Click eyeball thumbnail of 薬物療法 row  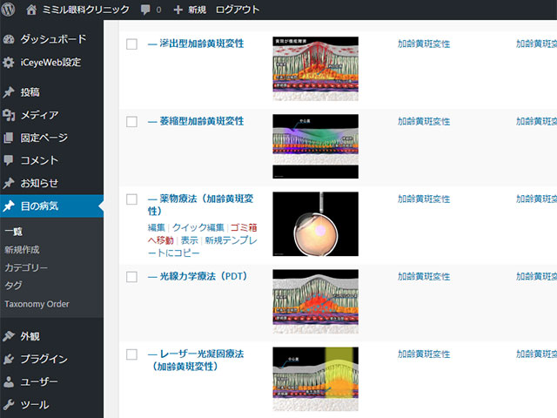click(315, 224)
